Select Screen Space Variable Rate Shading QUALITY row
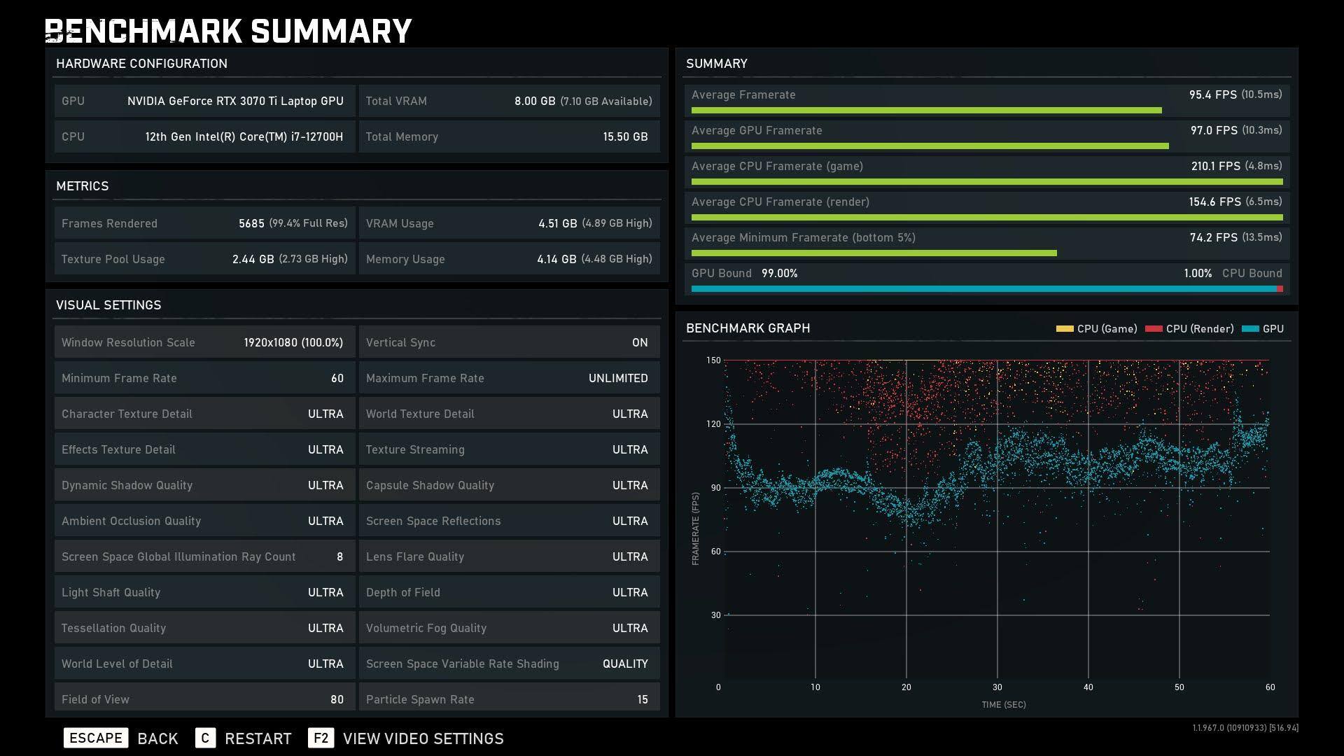 [x=509, y=664]
